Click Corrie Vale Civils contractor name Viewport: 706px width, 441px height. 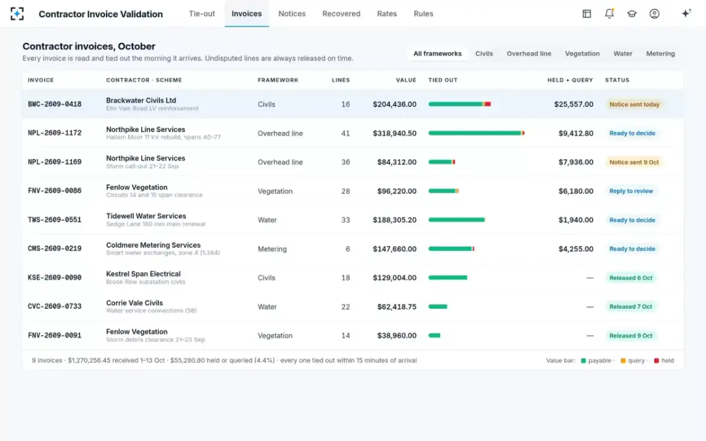135,303
